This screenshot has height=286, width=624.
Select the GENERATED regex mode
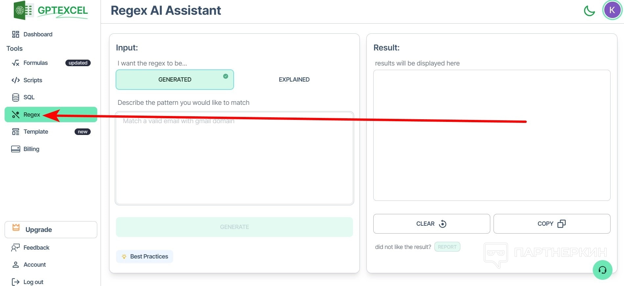pos(175,80)
